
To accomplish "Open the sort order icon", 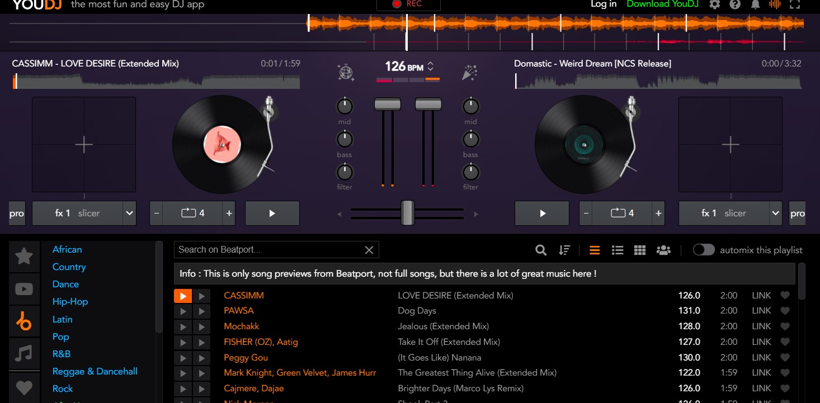I will tap(564, 250).
